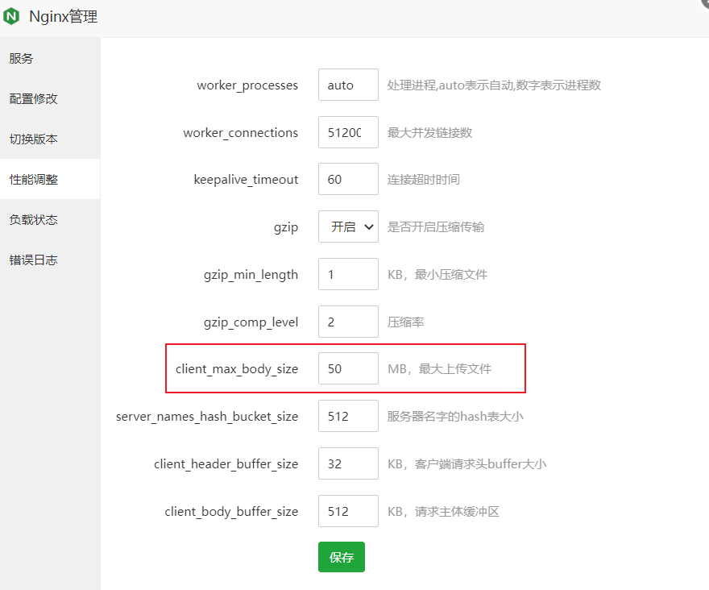Click the worker_connections input field

348,132
